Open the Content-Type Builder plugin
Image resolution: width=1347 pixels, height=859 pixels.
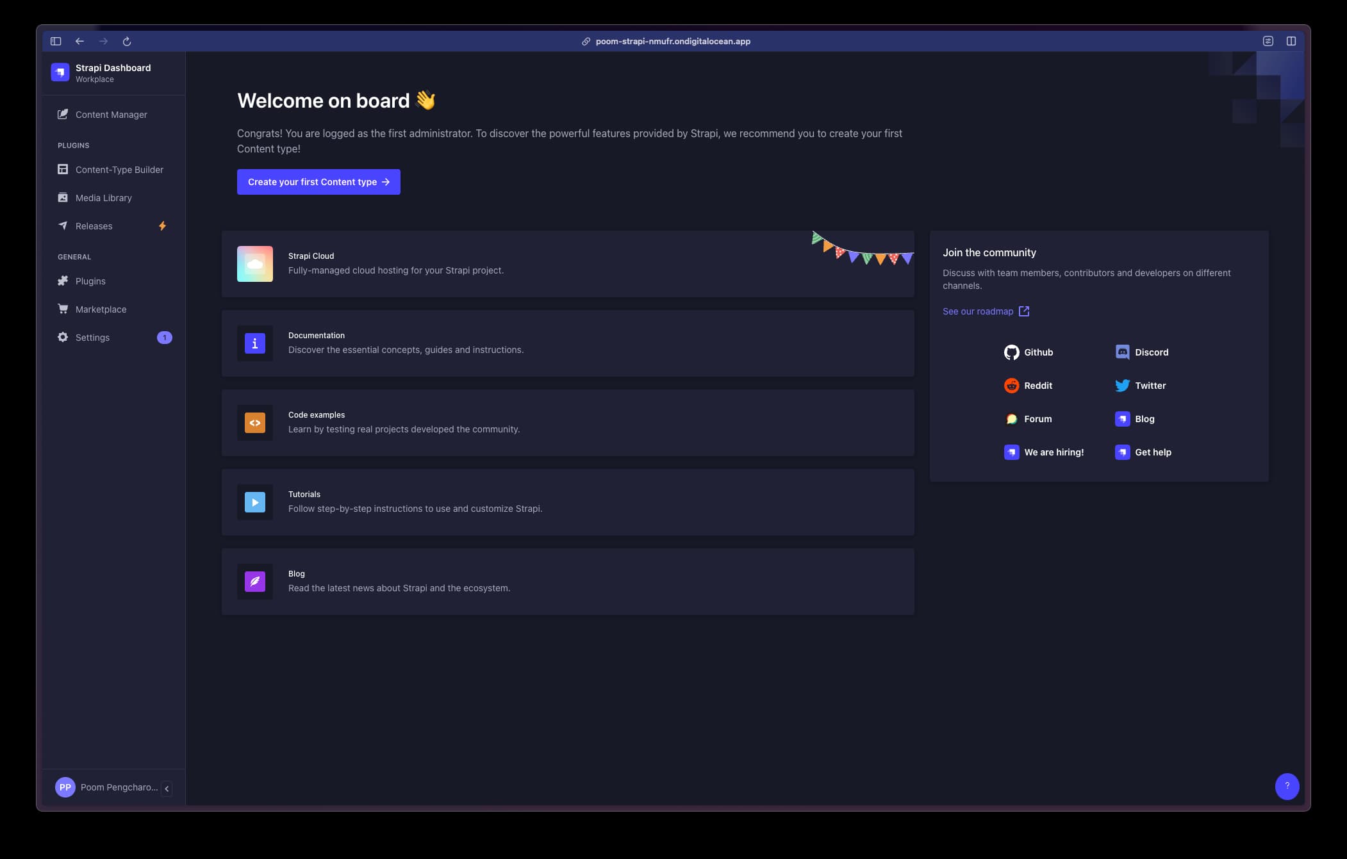(119, 170)
